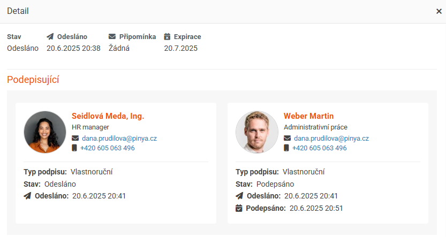
Task: Call Weber Martin's phone number link
Action: [x=320, y=148]
